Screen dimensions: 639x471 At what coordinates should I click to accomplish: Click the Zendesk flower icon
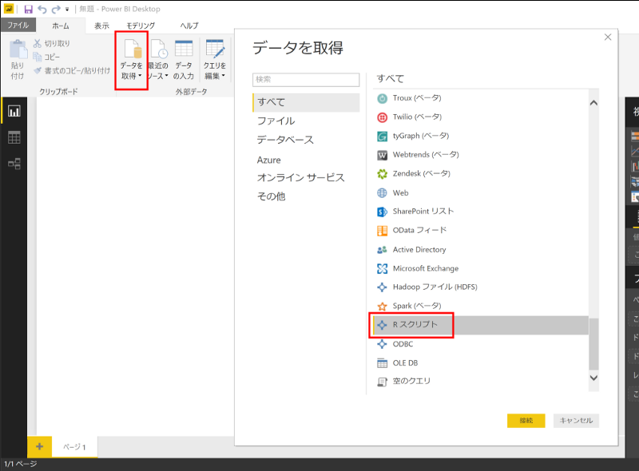pos(382,174)
